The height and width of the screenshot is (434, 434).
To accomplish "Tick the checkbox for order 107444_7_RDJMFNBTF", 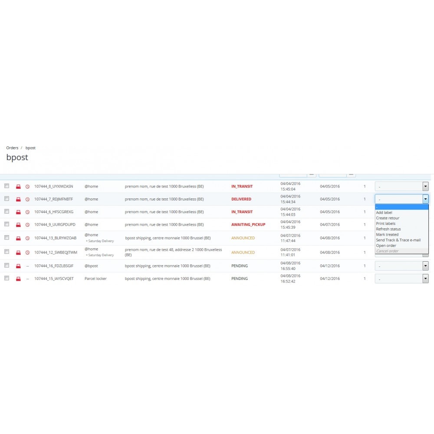I will coord(7,199).
